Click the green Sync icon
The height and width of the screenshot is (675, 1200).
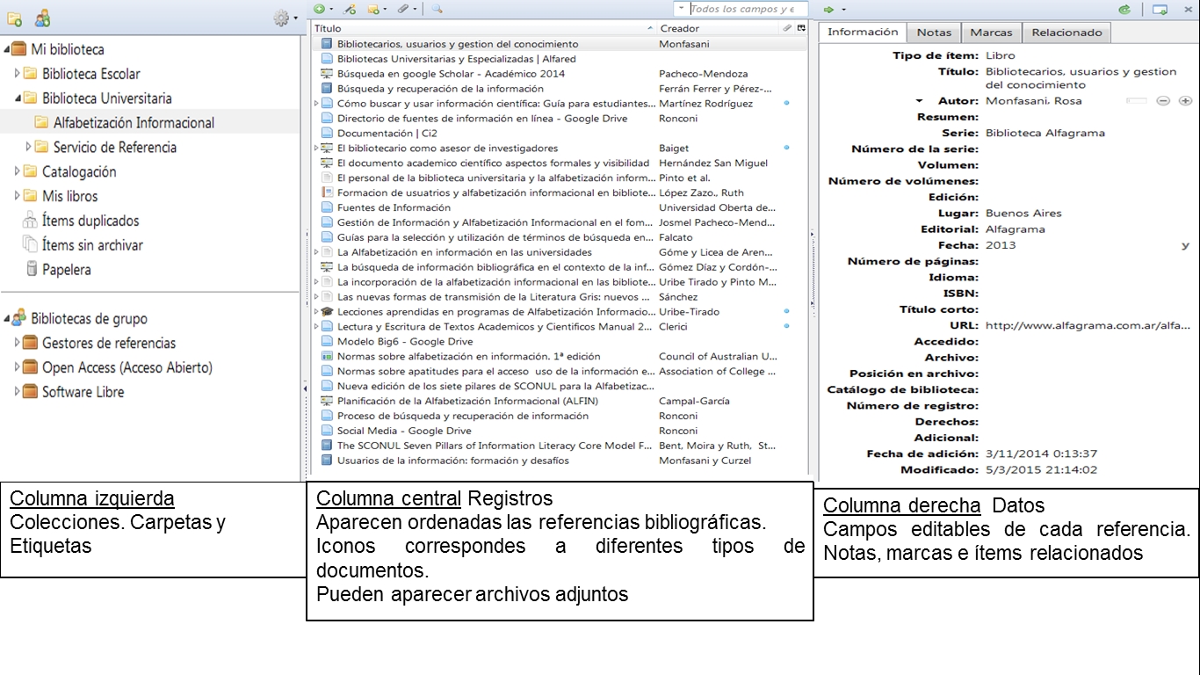click(x=1124, y=9)
